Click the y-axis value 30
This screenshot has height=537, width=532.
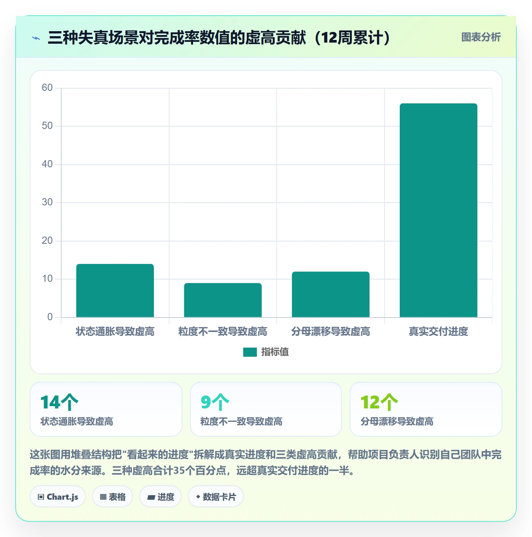(47, 202)
